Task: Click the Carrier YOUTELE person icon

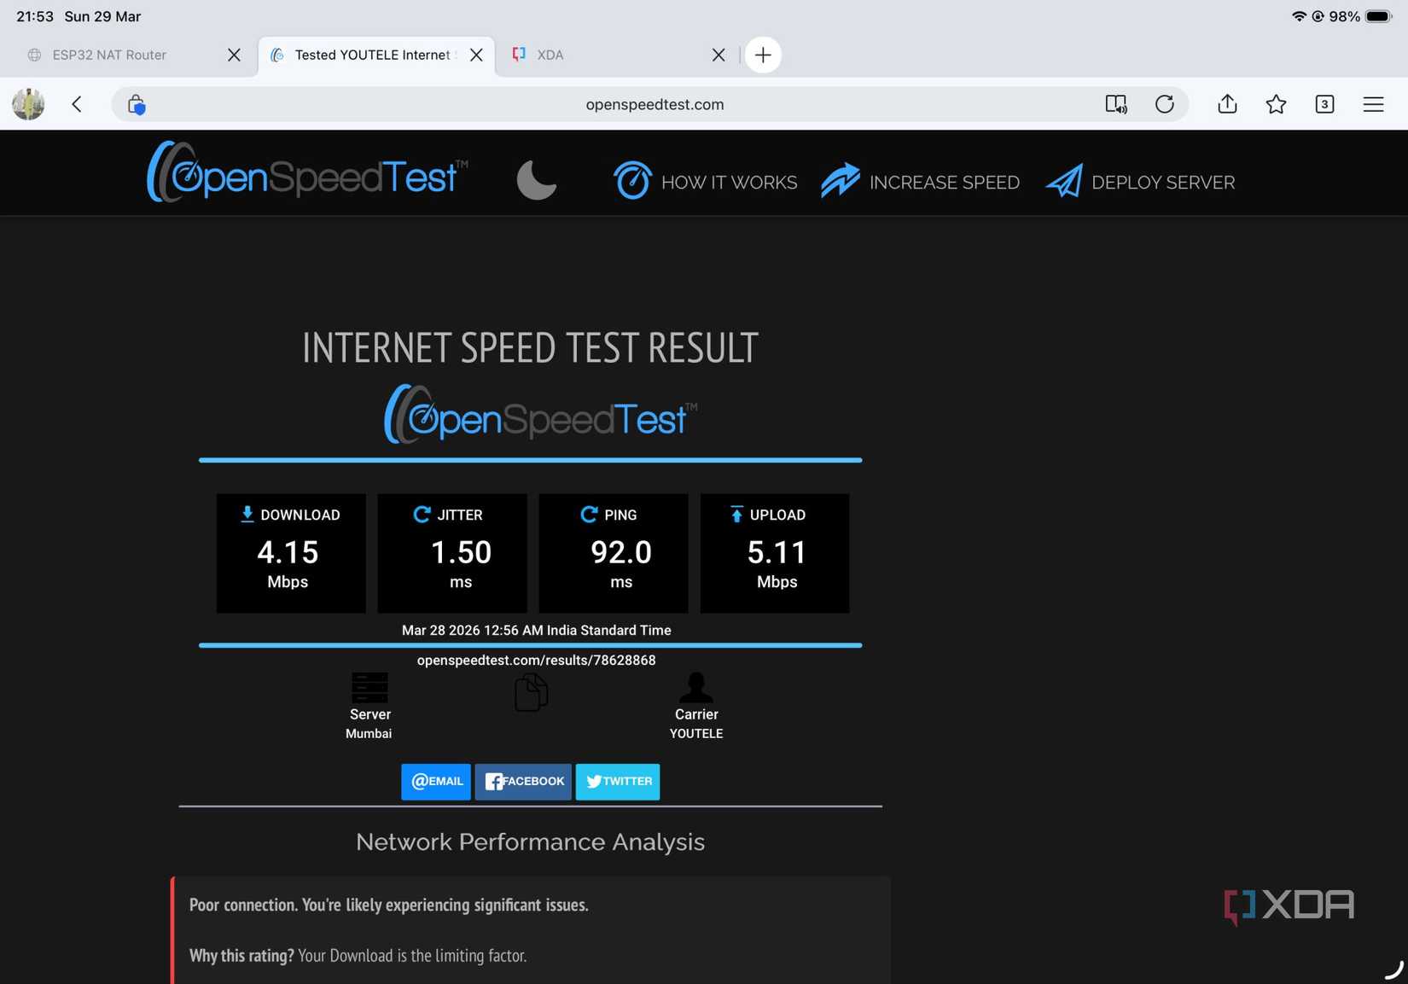Action: coord(696,687)
